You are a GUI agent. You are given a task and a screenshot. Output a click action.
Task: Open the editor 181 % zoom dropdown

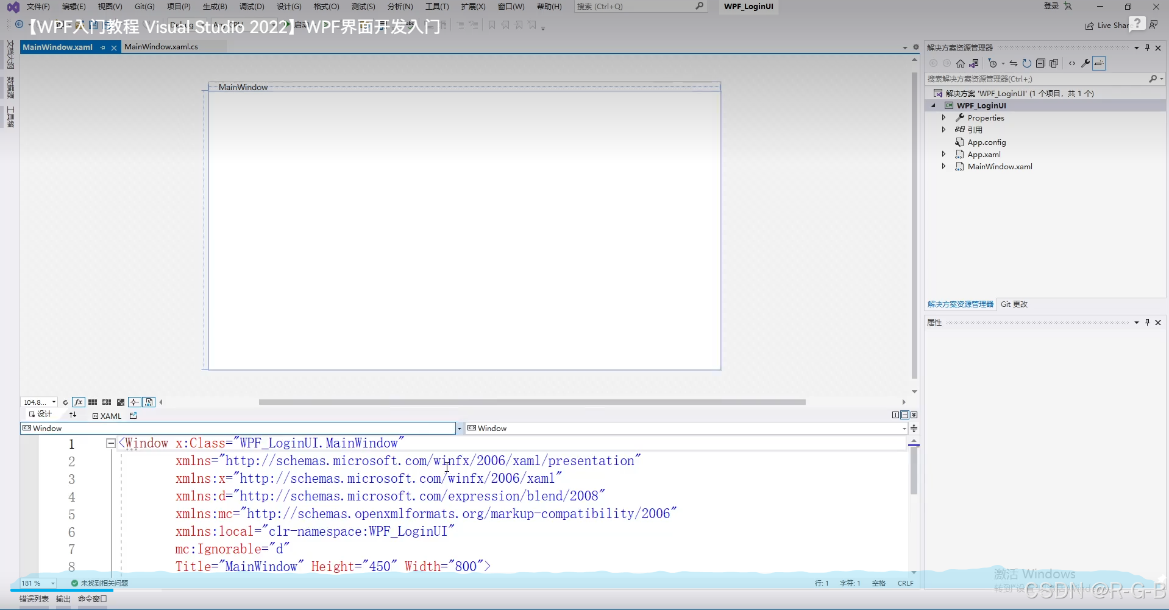(53, 583)
